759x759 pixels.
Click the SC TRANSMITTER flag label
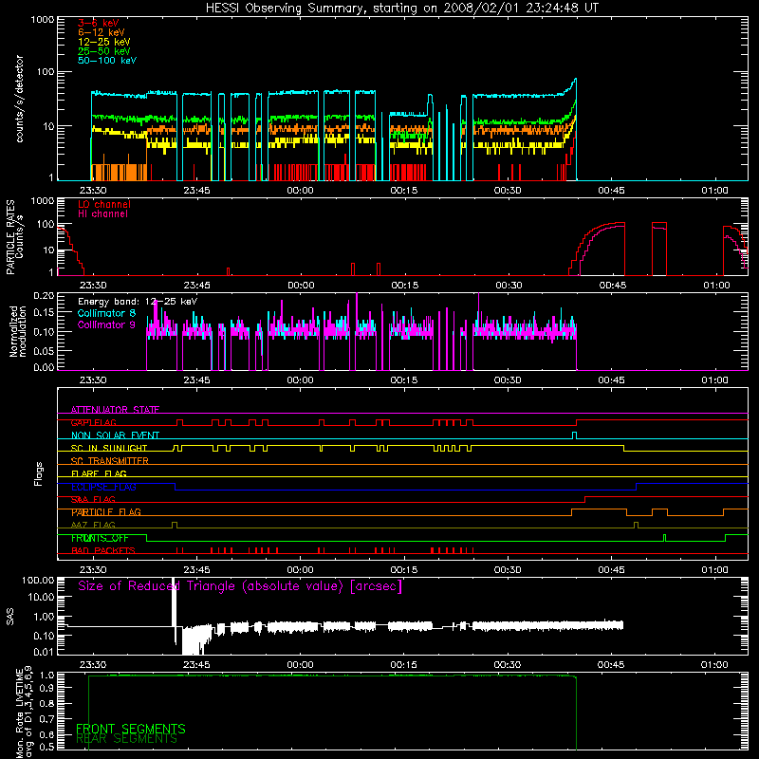click(110, 461)
